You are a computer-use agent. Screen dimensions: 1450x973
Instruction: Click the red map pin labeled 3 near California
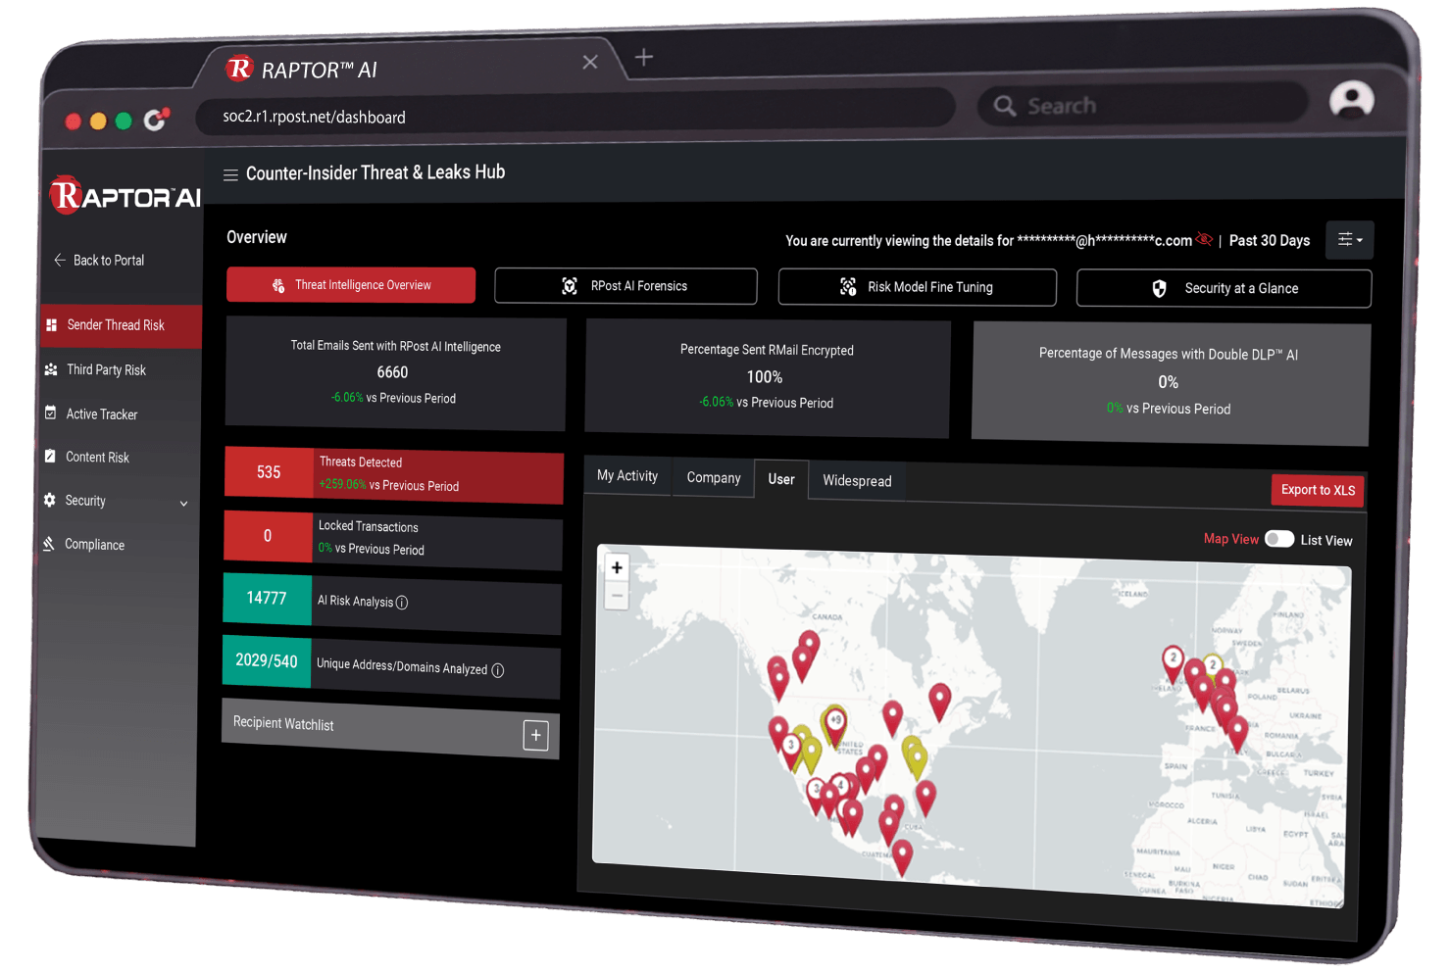791,751
